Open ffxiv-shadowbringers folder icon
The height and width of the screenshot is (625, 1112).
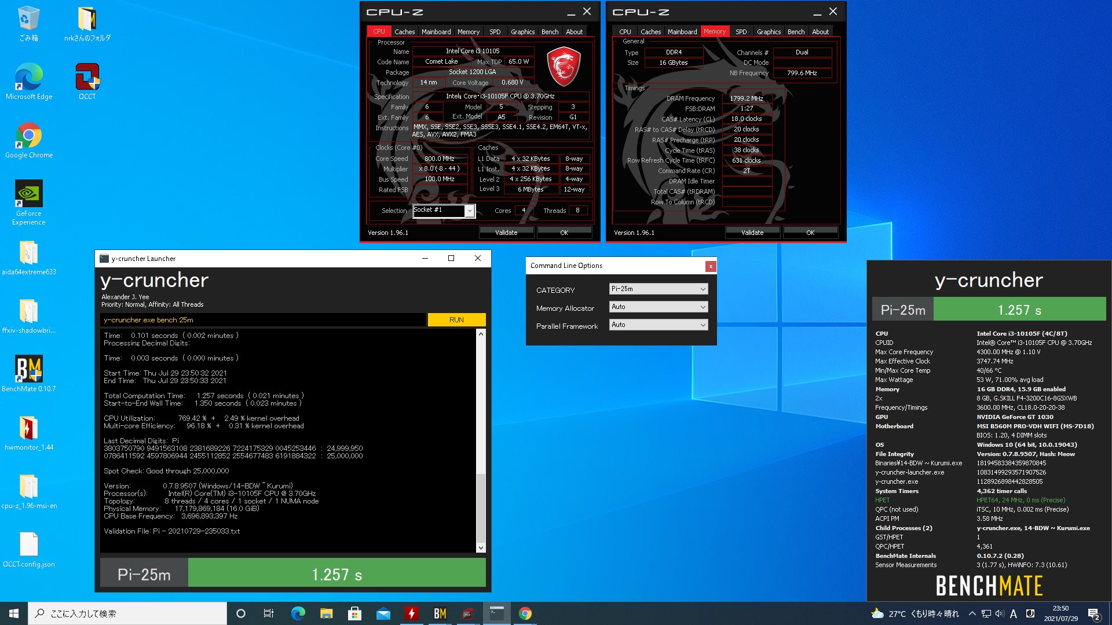28,316
